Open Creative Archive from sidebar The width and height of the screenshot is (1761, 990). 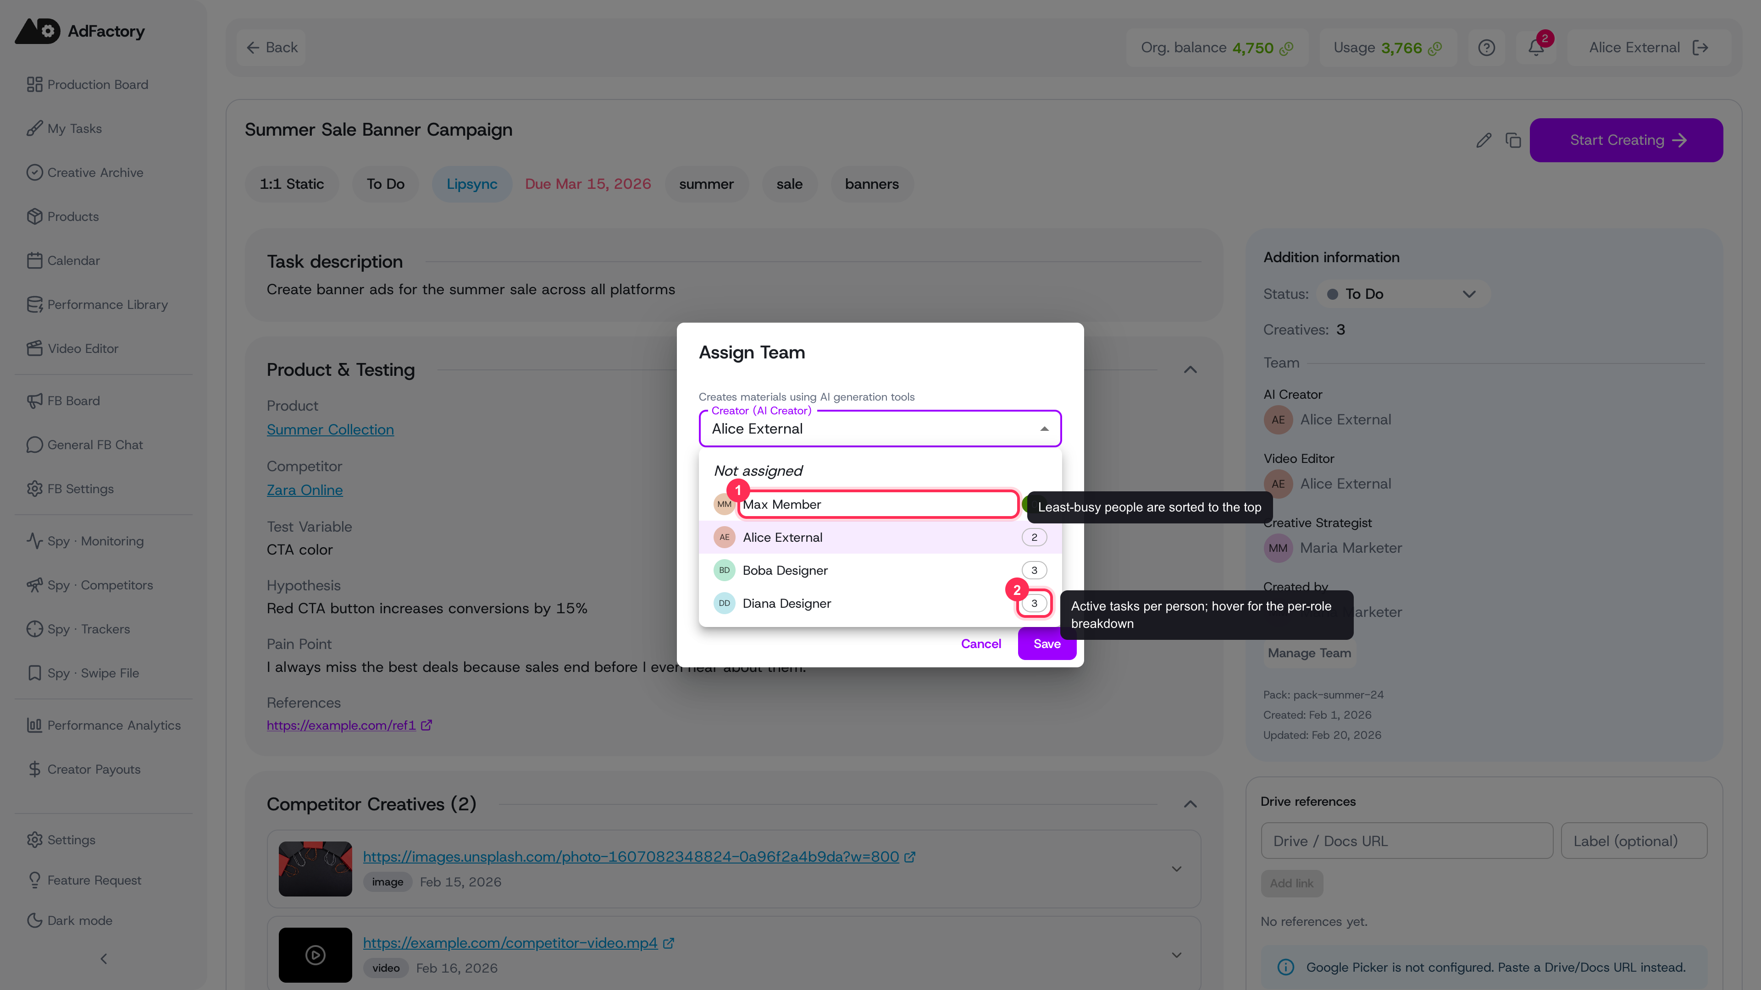tap(85, 172)
